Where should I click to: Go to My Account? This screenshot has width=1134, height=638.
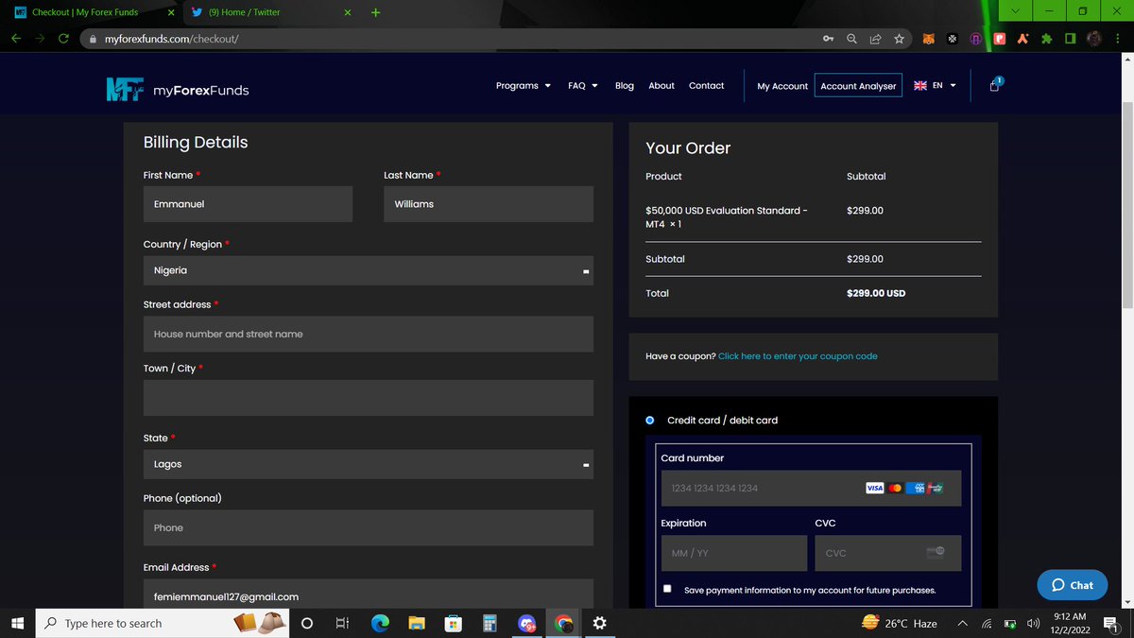coord(782,86)
